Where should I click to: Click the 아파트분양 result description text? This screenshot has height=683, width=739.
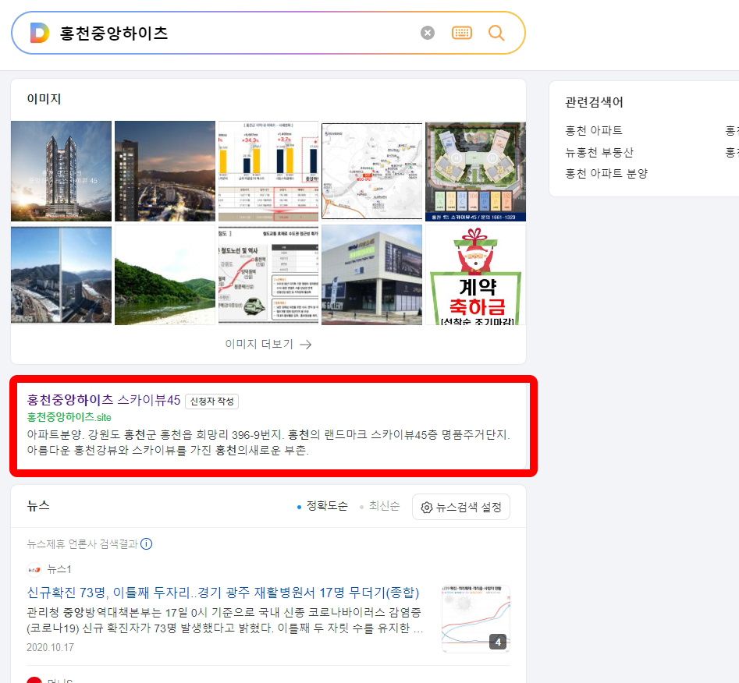pos(268,442)
